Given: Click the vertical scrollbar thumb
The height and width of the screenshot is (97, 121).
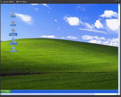Looking at the screenshot, I should pyautogui.click(x=119, y=58).
